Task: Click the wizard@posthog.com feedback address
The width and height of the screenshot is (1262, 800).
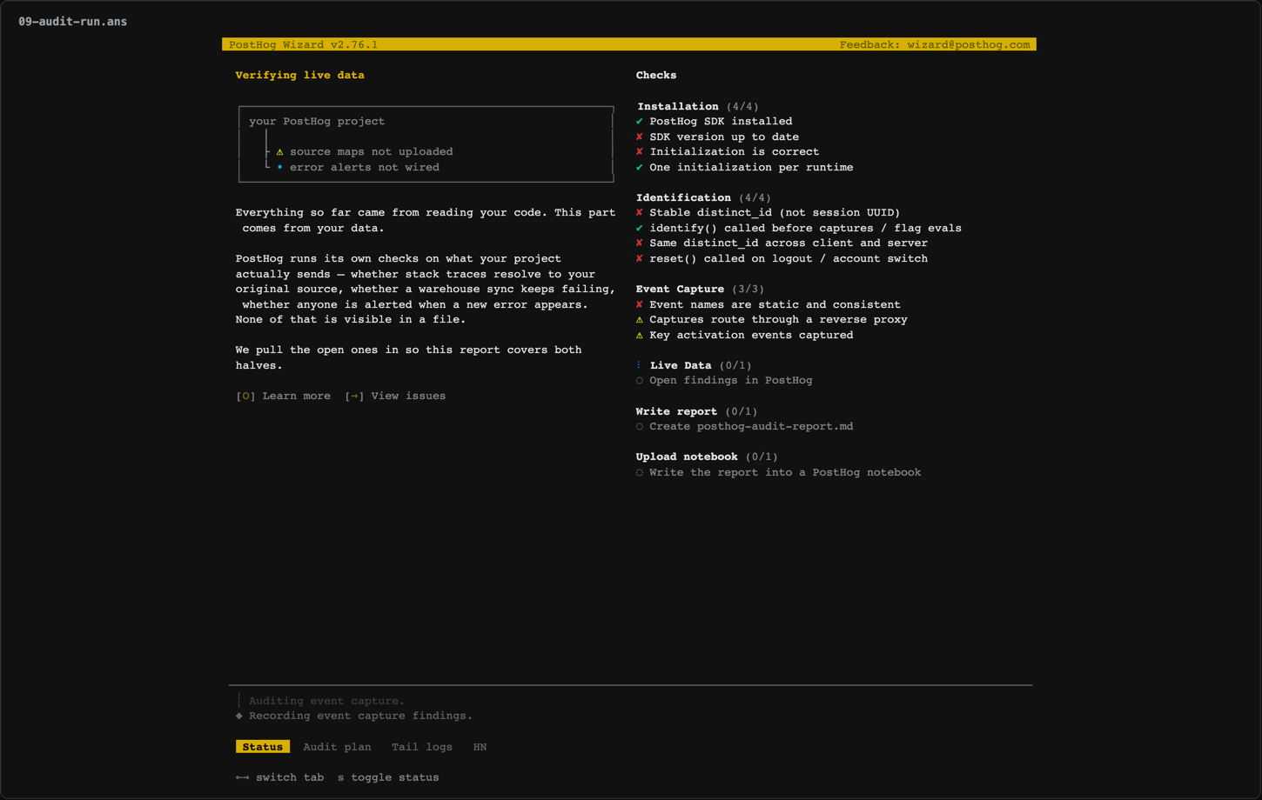Action: 969,44
